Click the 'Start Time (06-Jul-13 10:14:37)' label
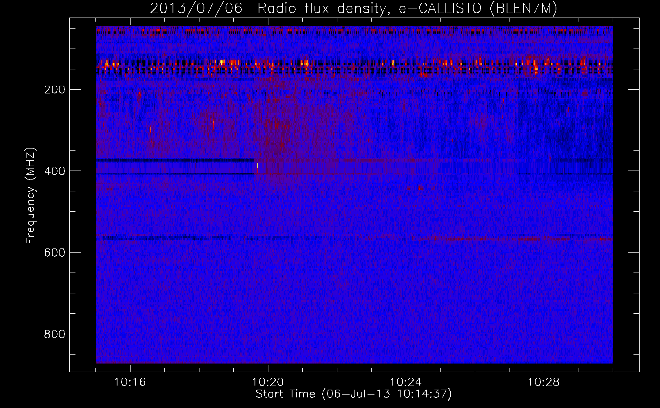 354,394
